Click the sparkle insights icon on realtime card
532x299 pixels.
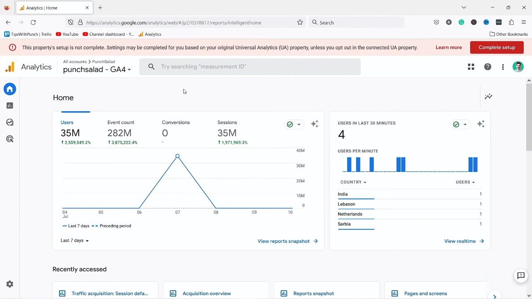481,124
